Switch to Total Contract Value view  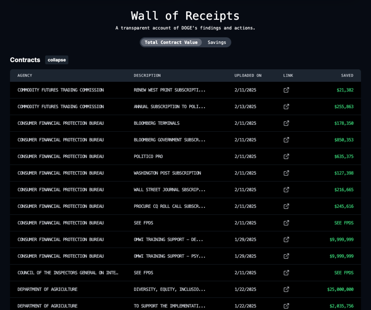[x=171, y=42]
